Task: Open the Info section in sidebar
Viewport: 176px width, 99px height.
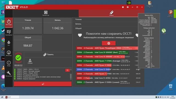Action: click(9, 64)
